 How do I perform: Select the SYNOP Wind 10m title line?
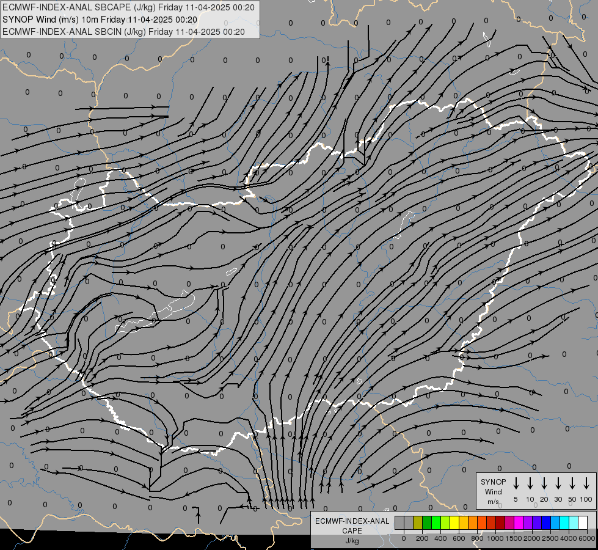pyautogui.click(x=100, y=20)
